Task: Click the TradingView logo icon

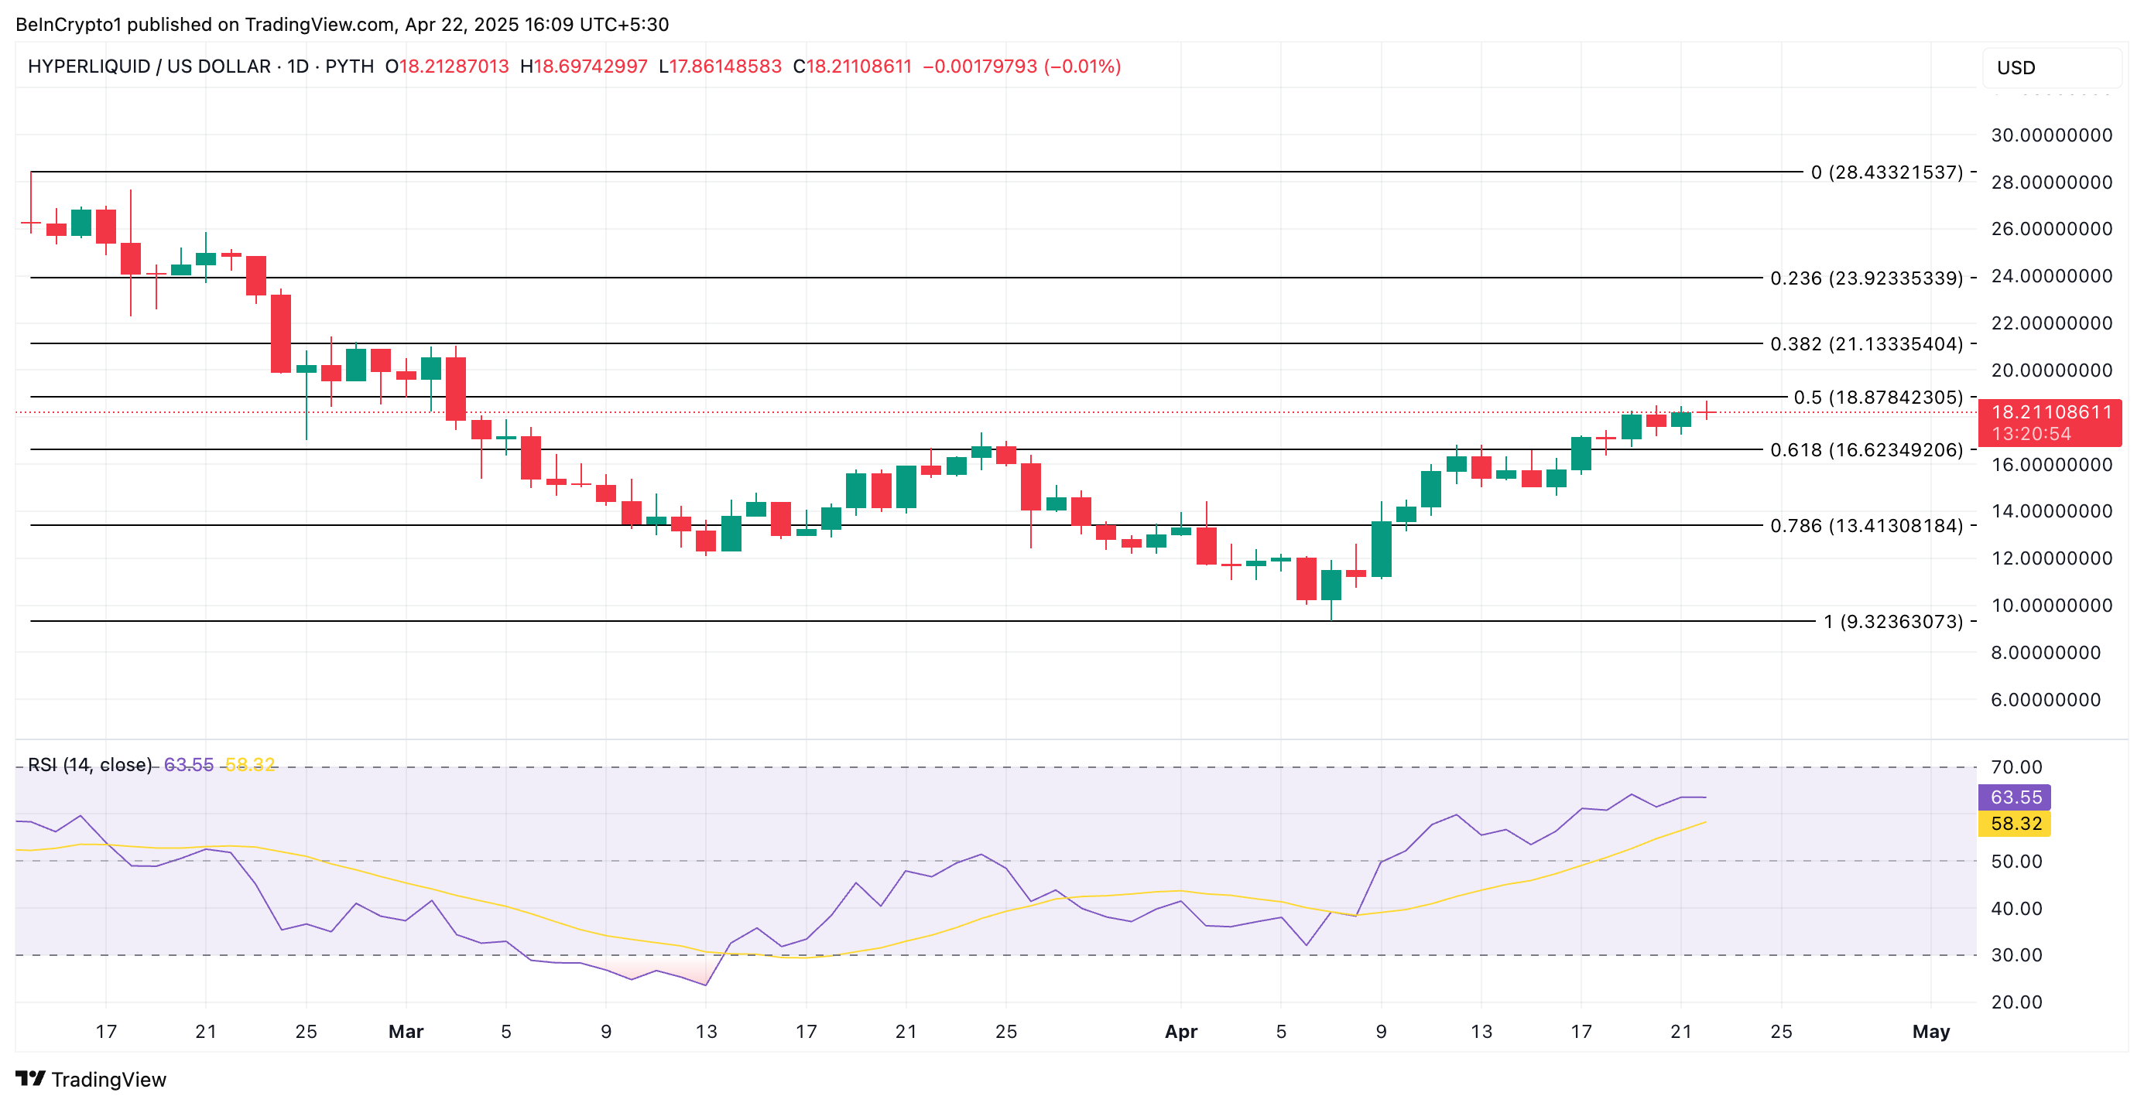Action: tap(30, 1077)
